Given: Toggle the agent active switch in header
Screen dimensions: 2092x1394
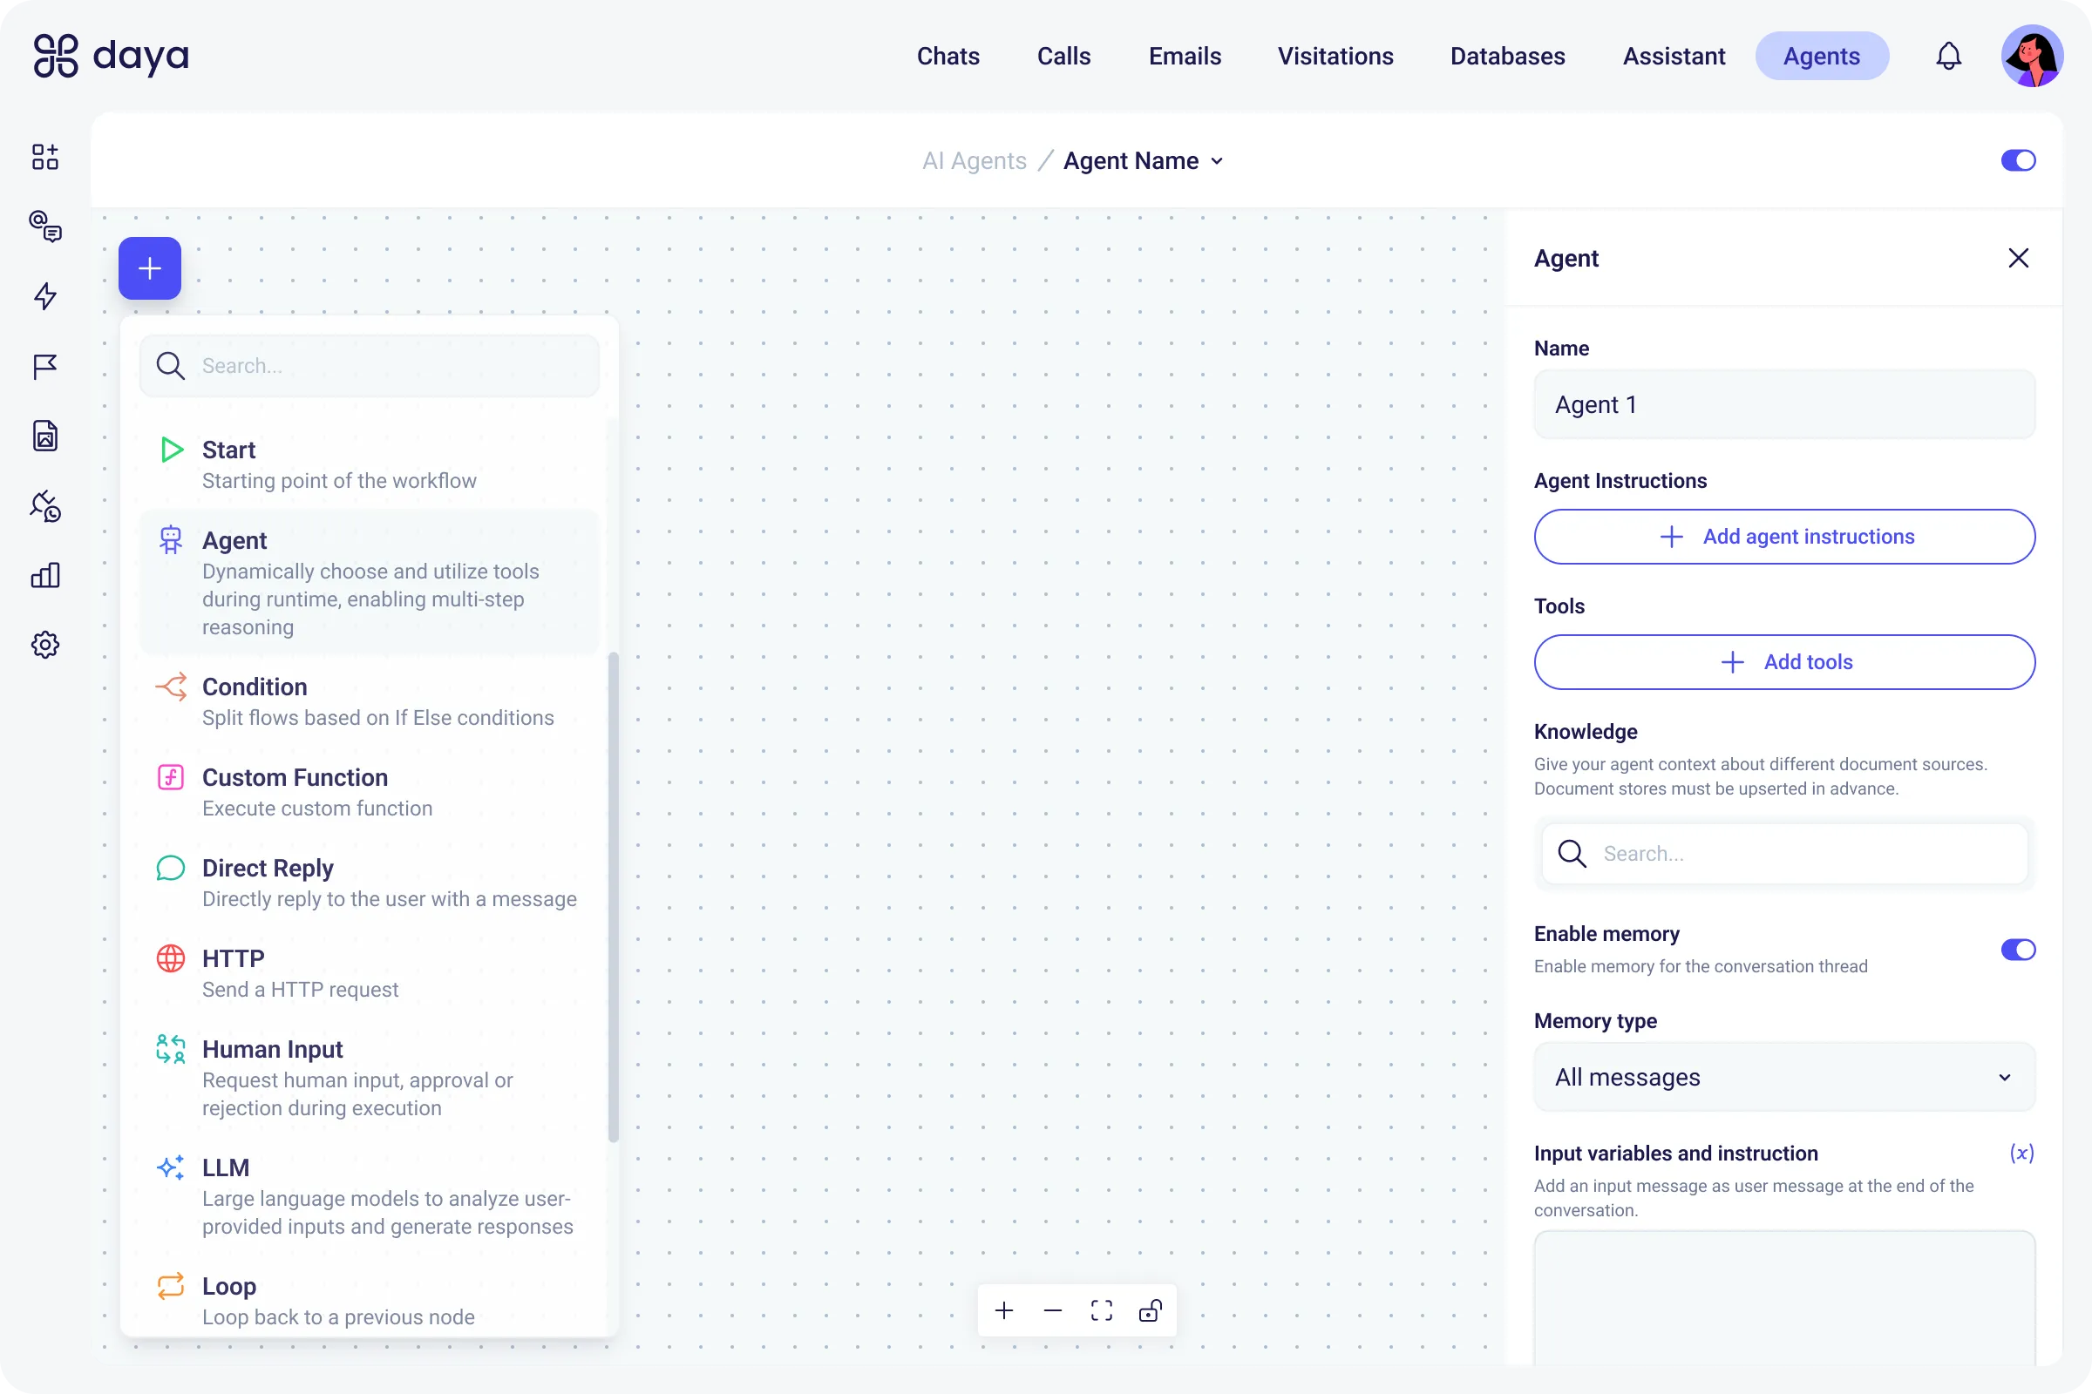Looking at the screenshot, I should click(2017, 160).
